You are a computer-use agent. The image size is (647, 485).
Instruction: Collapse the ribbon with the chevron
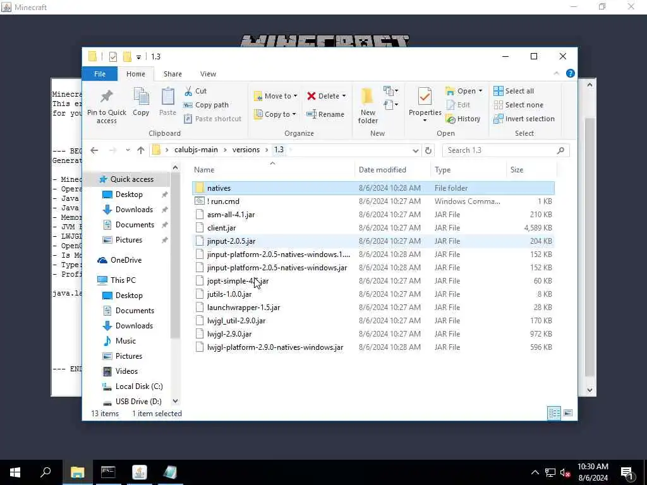pos(556,73)
